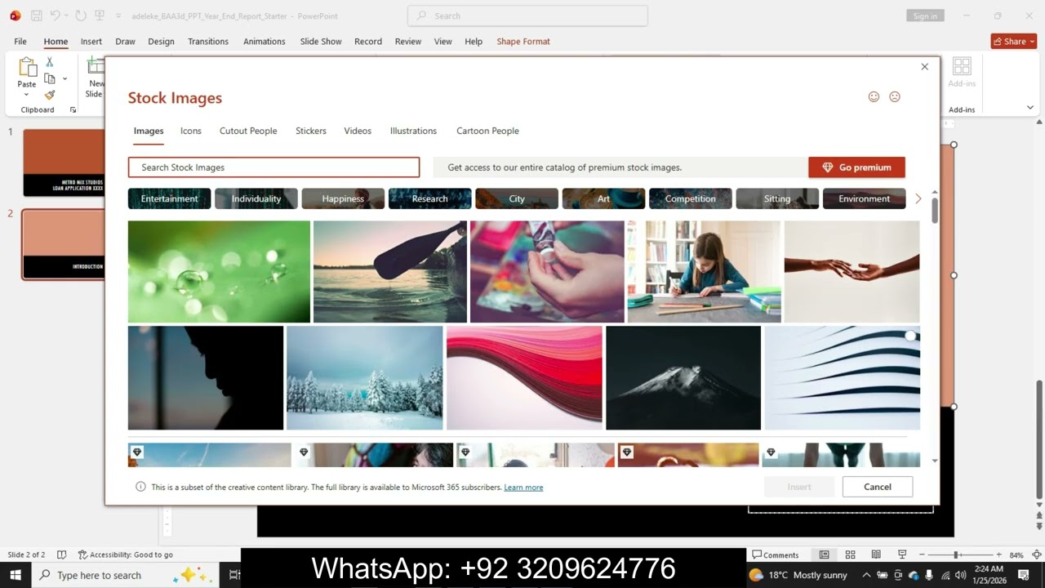The height and width of the screenshot is (588, 1045).
Task: Open Customize Quick Access Toolbar dropdown
Action: (x=118, y=16)
